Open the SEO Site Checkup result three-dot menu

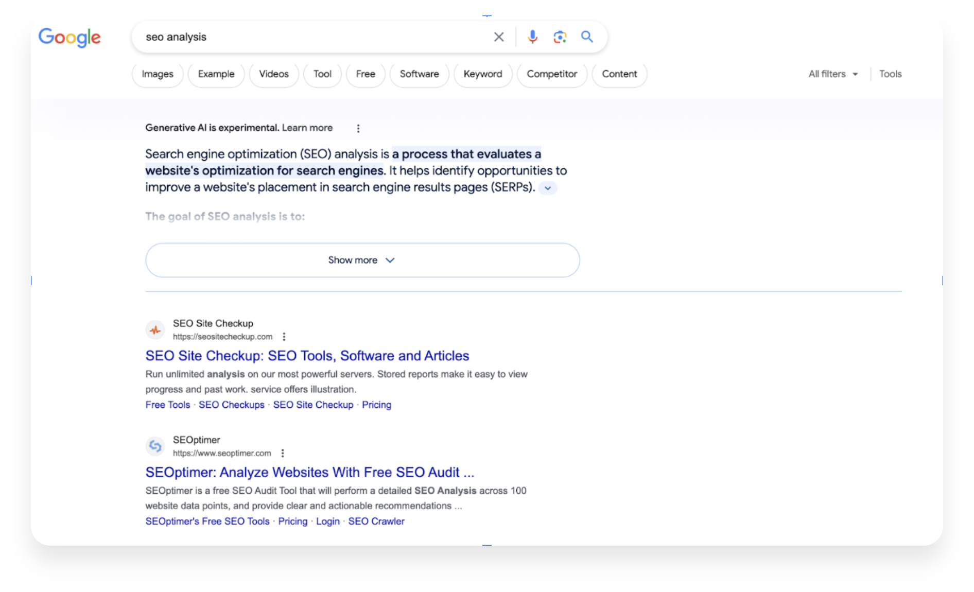[x=284, y=337]
